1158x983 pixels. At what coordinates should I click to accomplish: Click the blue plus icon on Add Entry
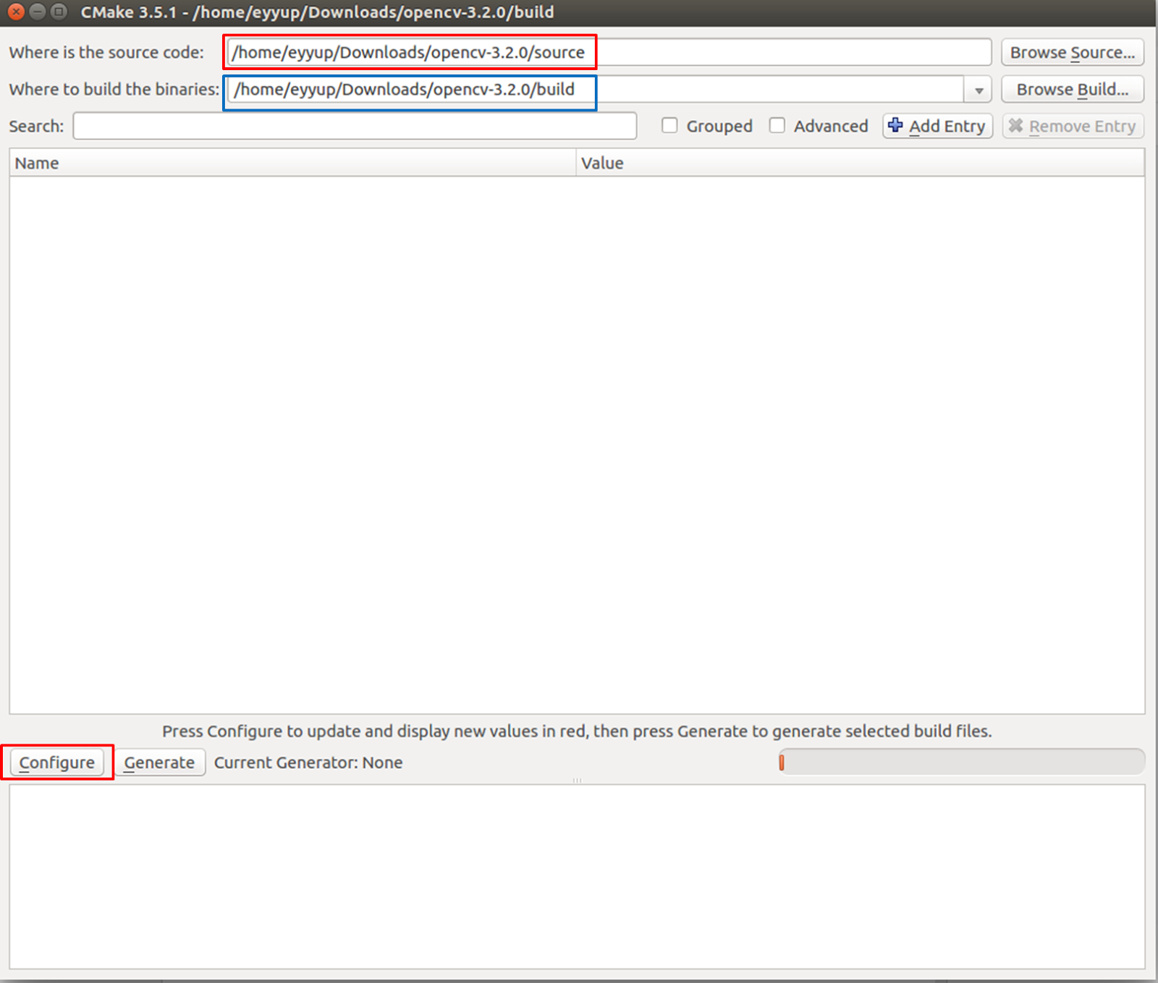895,125
